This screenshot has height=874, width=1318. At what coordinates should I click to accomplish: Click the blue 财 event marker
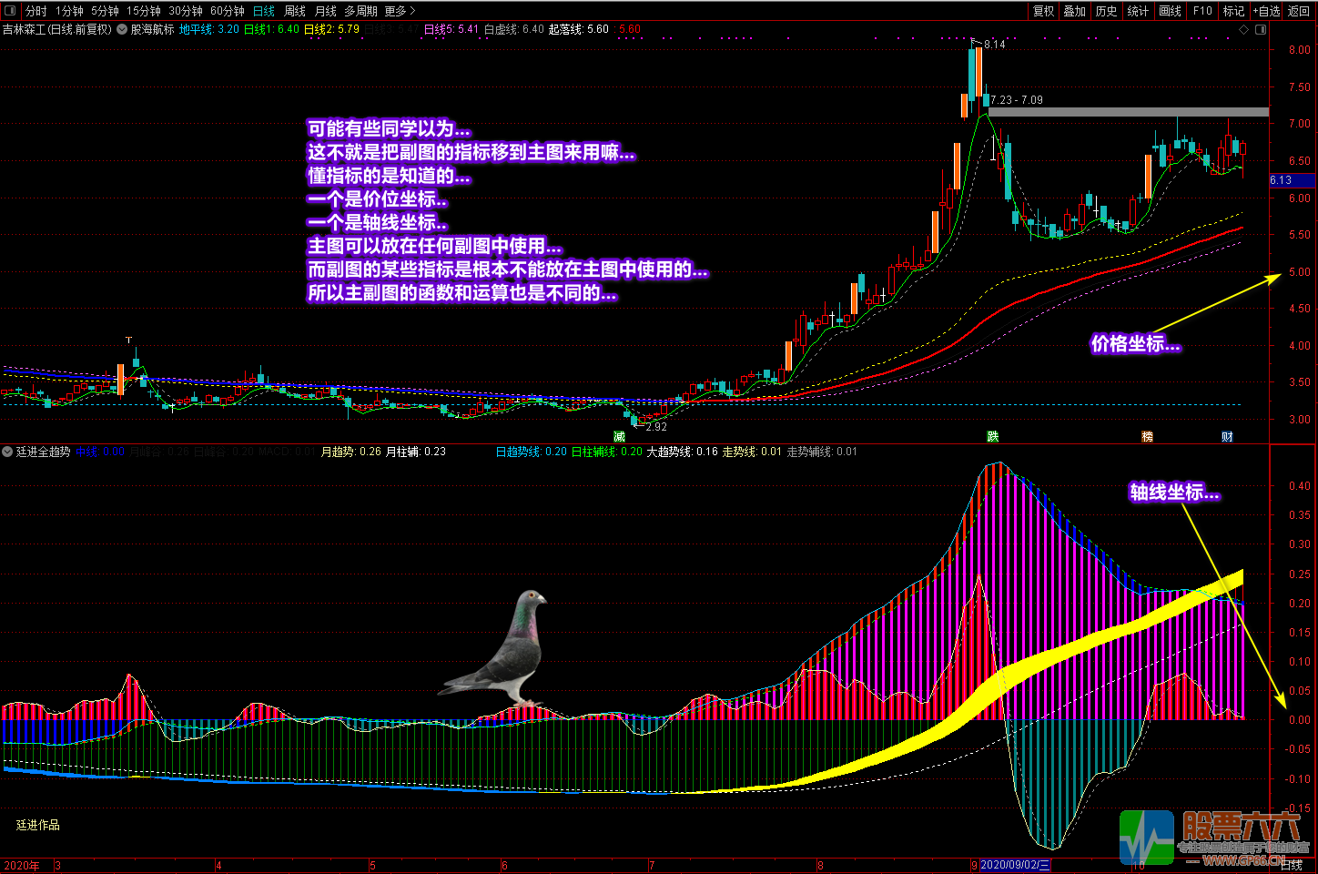point(1227,437)
